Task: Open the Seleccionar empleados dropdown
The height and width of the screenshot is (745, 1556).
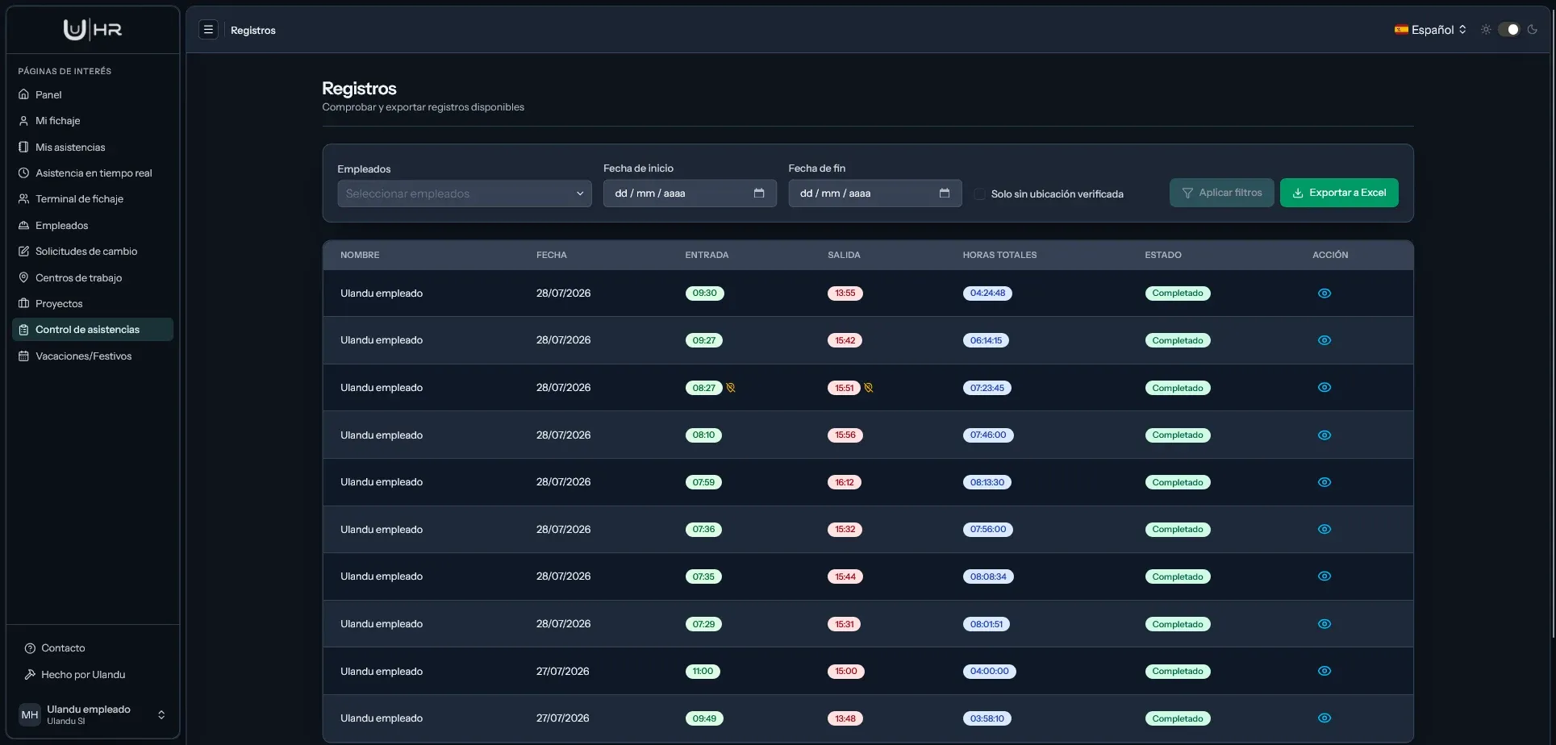Action: pyautogui.click(x=465, y=194)
